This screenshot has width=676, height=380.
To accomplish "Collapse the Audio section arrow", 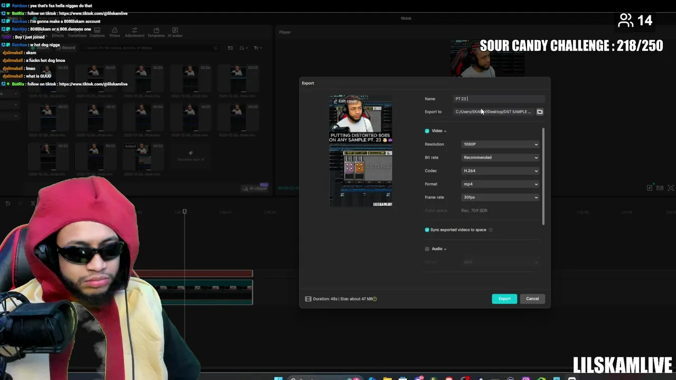I will 445,249.
